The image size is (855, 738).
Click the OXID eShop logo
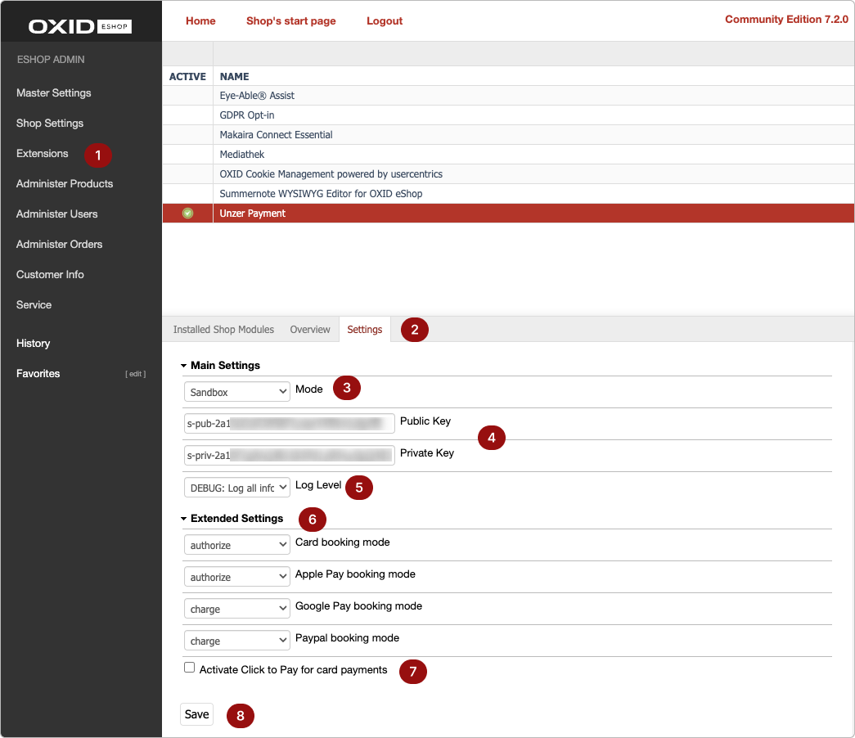click(78, 25)
